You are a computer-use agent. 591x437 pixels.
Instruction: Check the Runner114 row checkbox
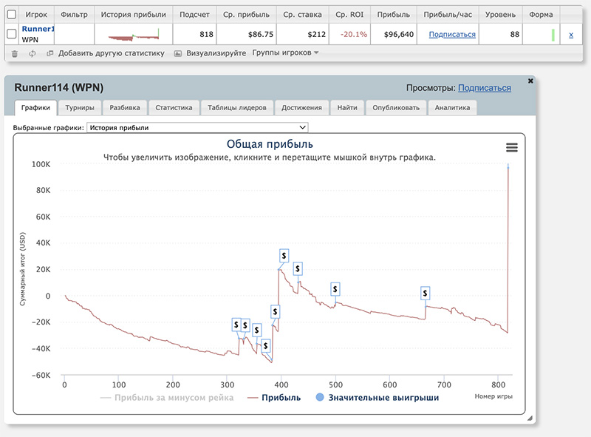coord(11,34)
